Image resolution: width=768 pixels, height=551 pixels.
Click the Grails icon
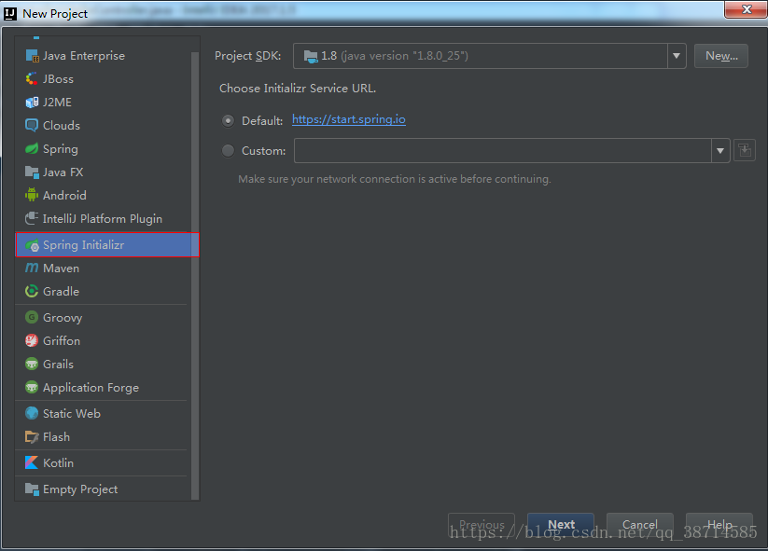[32, 364]
